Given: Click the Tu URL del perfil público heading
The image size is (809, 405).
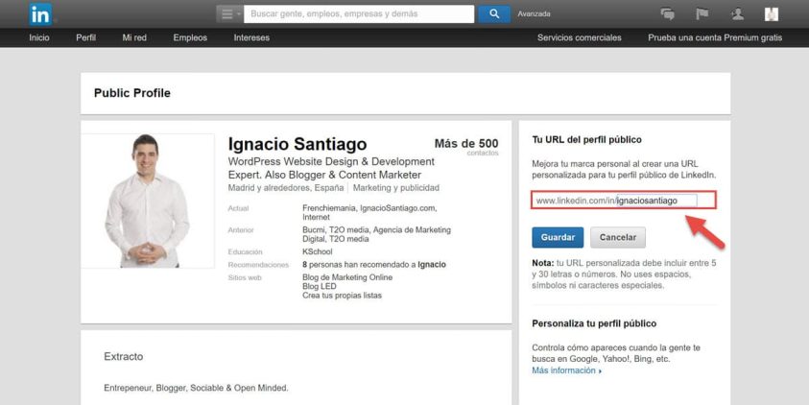Looking at the screenshot, I should pos(586,140).
